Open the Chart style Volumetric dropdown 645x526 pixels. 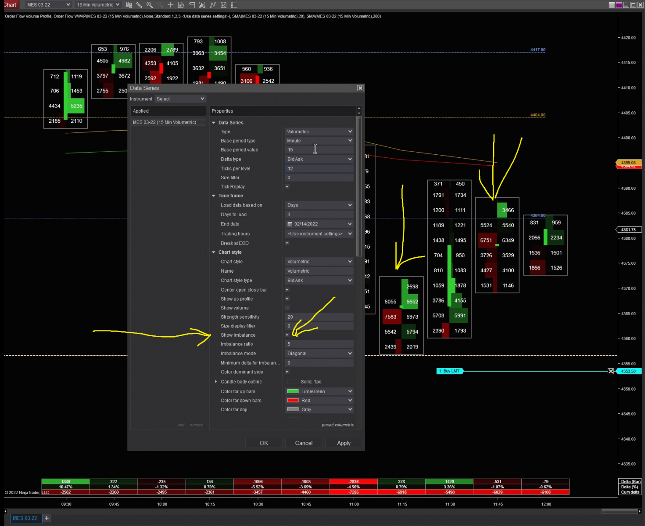pyautogui.click(x=319, y=262)
